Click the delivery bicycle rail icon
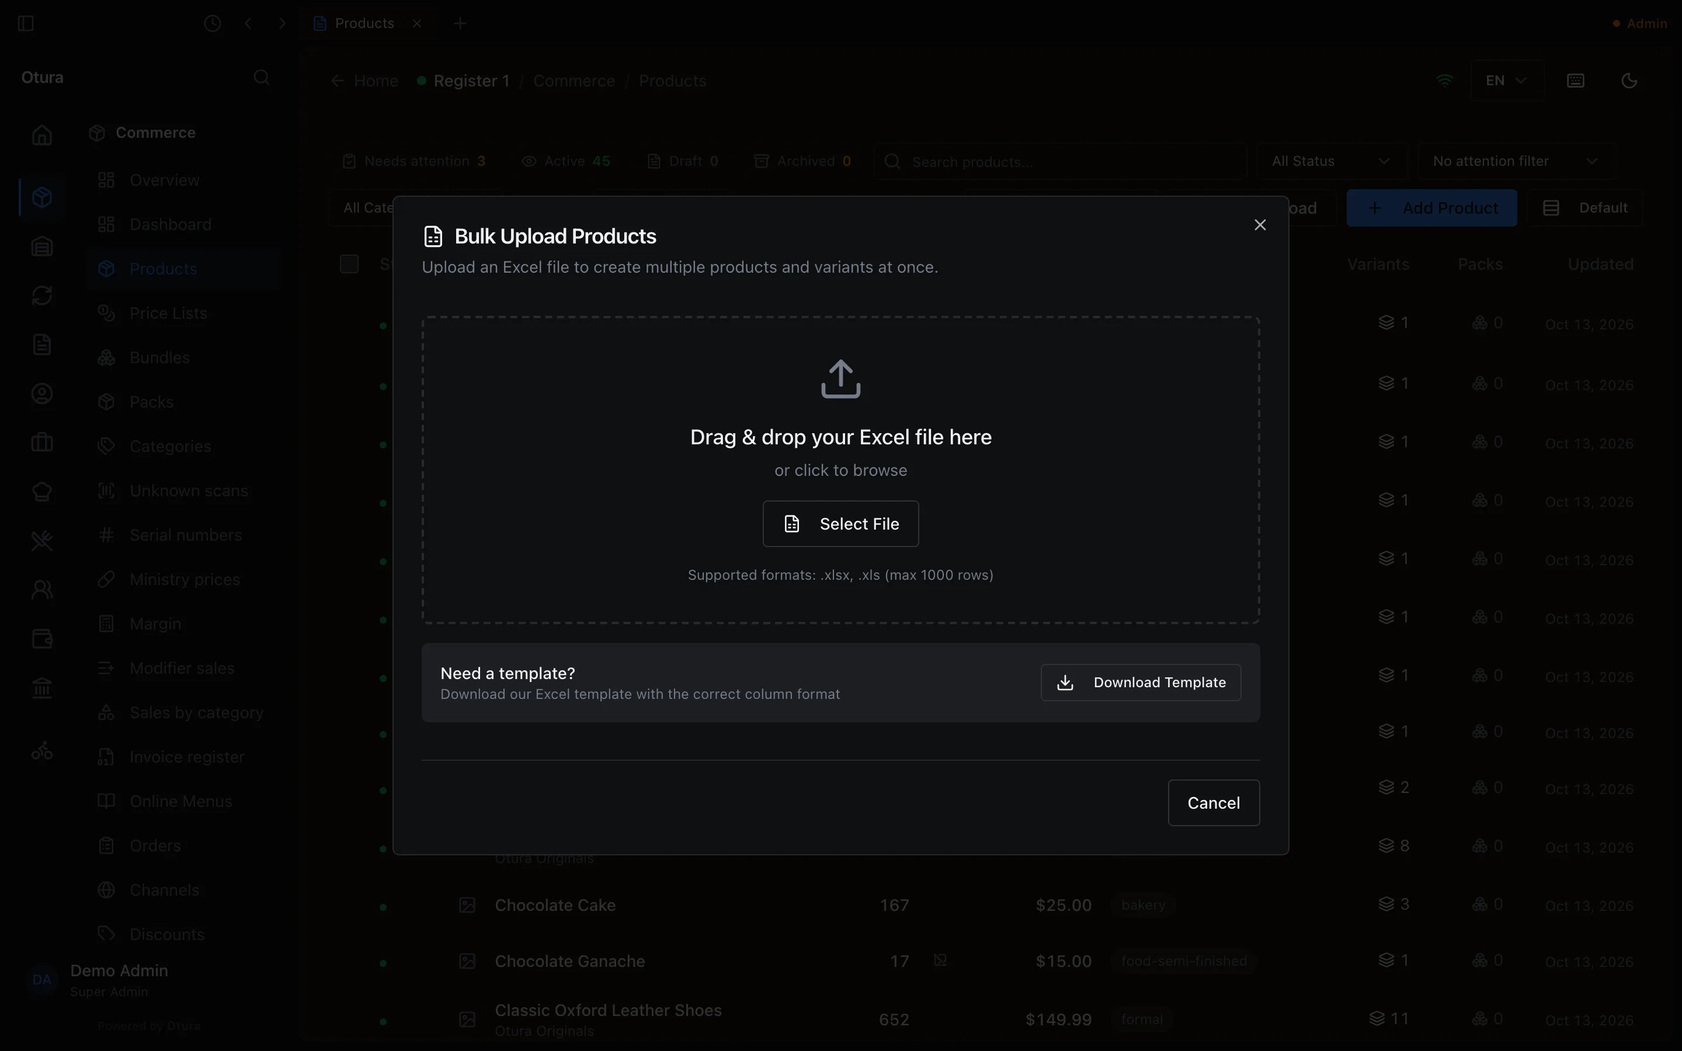 [x=41, y=751]
